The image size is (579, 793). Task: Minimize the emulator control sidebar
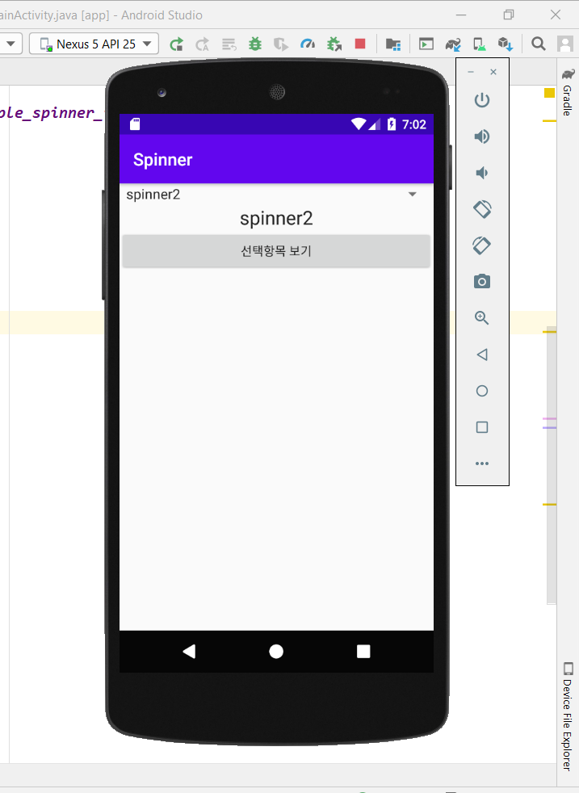(471, 73)
